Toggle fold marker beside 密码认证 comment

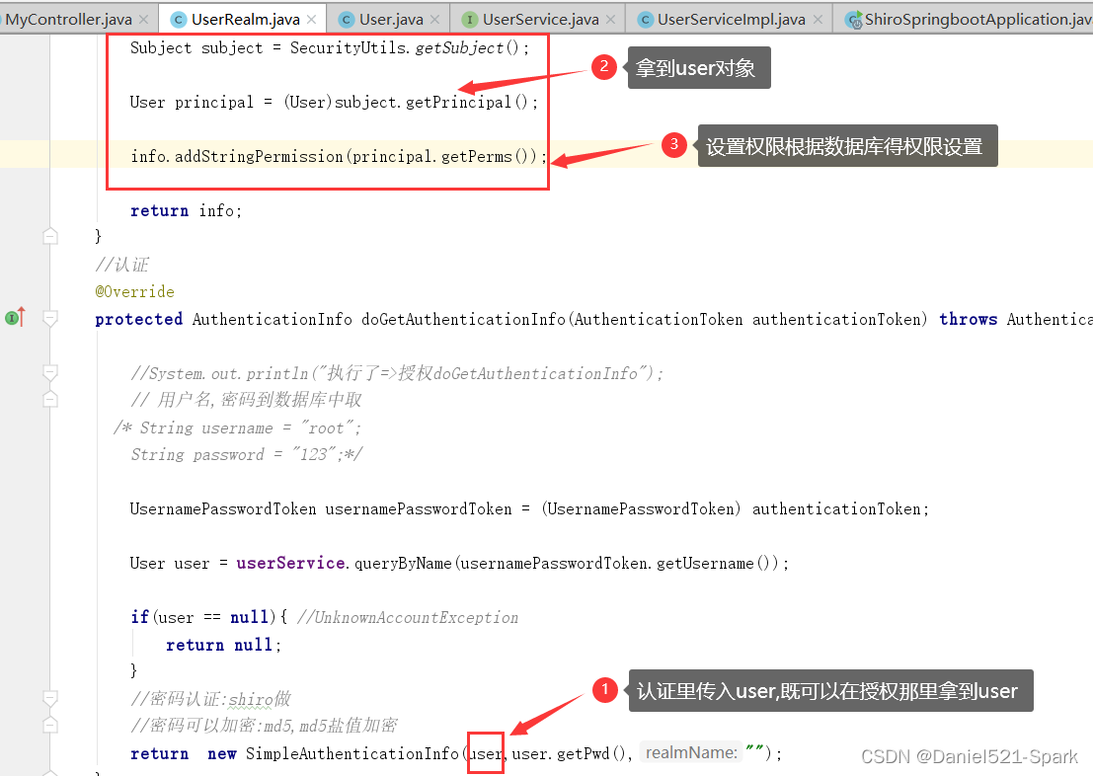(x=50, y=698)
